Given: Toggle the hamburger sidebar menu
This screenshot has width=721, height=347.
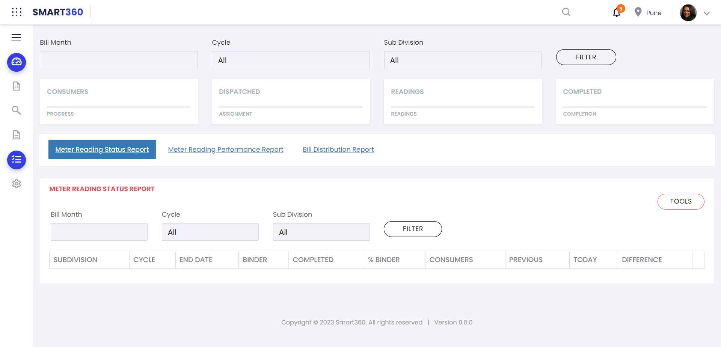Looking at the screenshot, I should click(16, 38).
